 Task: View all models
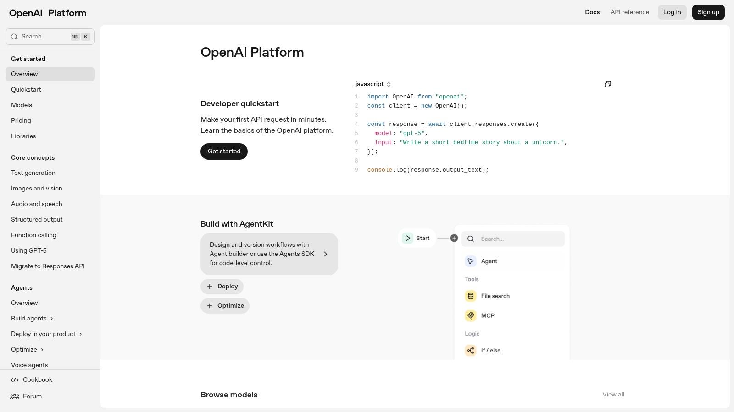pyautogui.click(x=613, y=394)
